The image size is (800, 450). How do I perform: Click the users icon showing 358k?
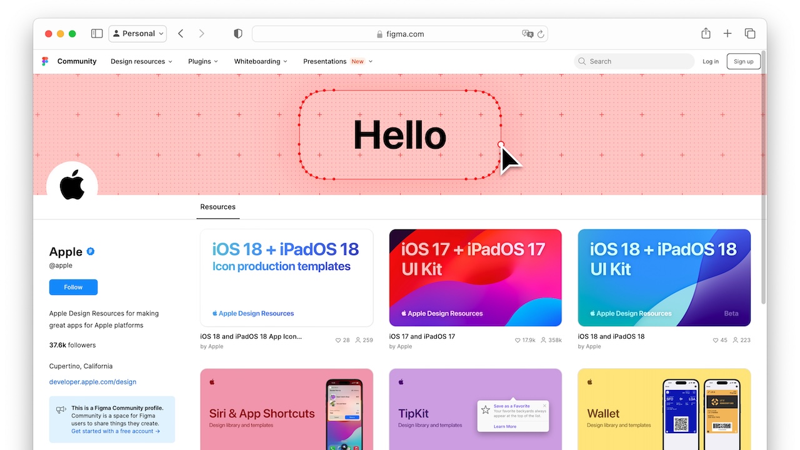click(543, 341)
